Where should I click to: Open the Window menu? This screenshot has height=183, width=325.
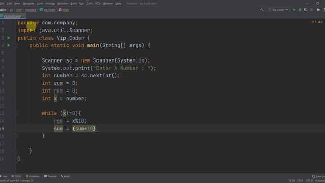click(108, 4)
